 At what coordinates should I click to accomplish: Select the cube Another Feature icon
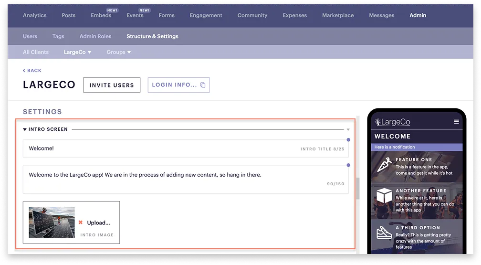tap(384, 196)
